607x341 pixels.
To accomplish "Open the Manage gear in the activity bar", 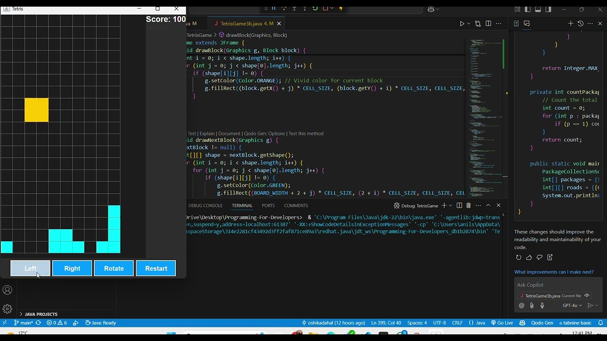I will (x=7, y=309).
